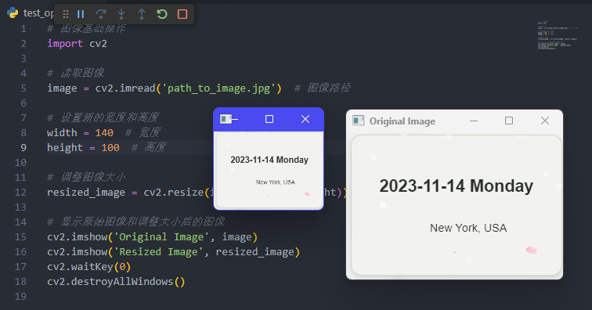Restart the debug session

162,14
